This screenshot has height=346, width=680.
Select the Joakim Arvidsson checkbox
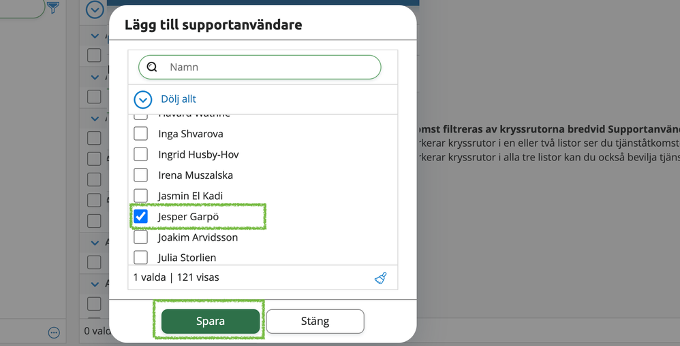tap(140, 237)
